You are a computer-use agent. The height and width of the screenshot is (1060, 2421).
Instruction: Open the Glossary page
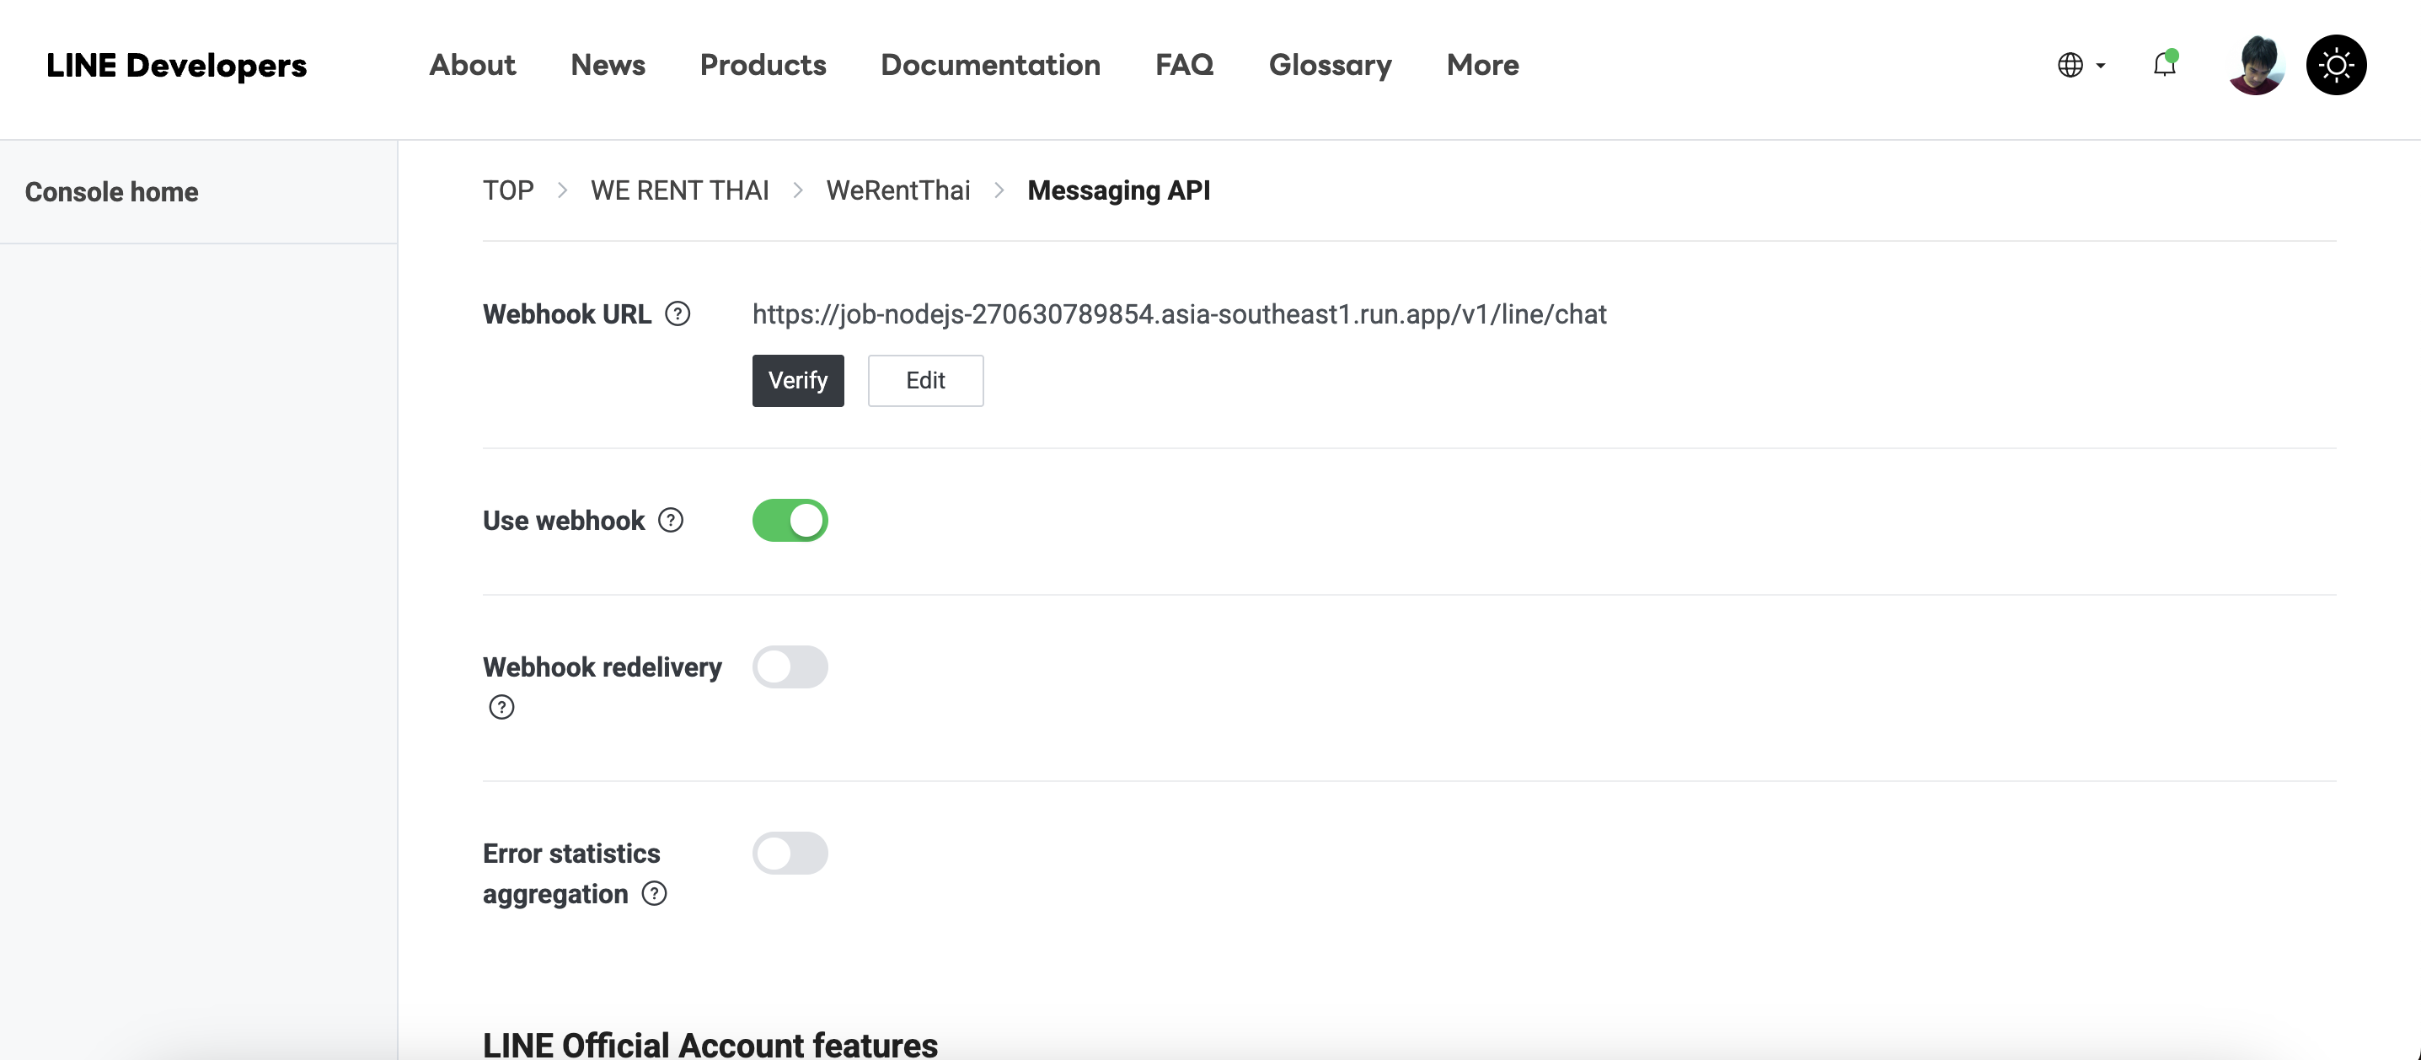[x=1330, y=65]
